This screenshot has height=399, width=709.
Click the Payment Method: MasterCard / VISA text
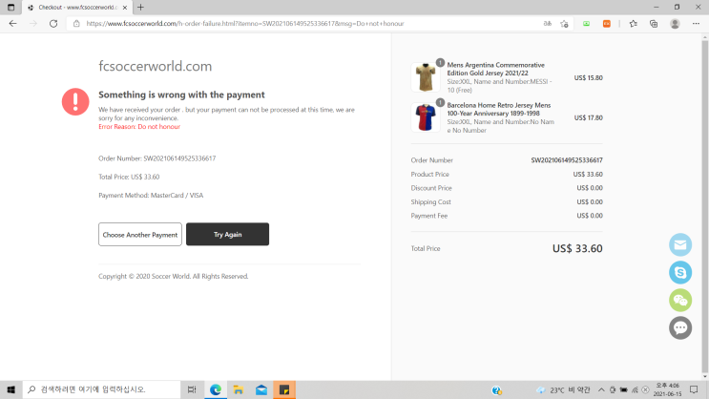151,196
